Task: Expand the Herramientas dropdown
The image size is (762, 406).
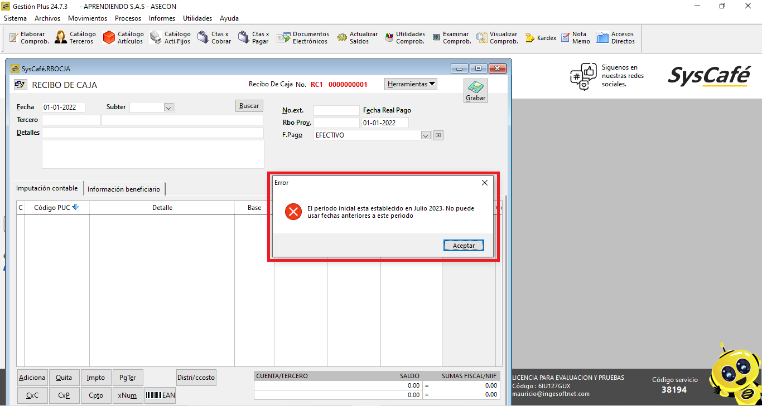Action: click(x=411, y=84)
